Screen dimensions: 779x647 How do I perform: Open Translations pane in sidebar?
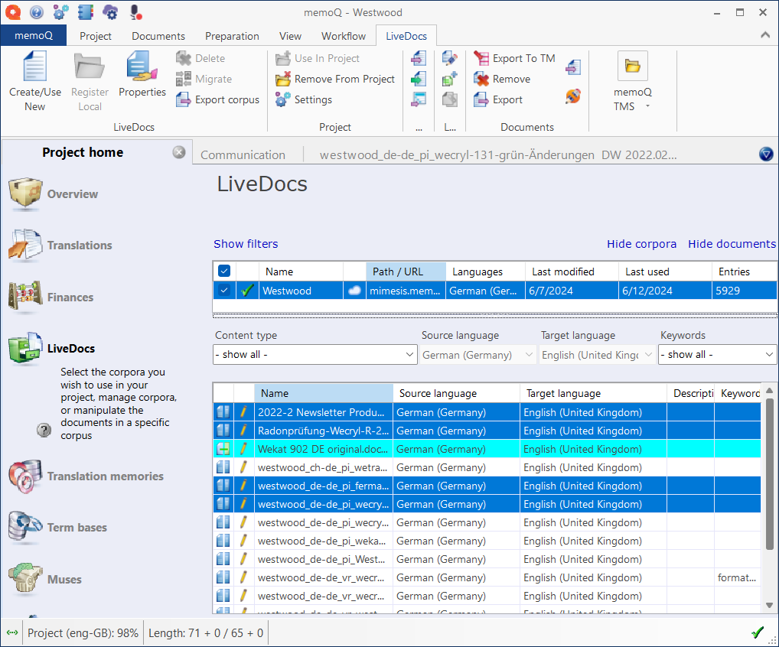[x=60, y=245]
